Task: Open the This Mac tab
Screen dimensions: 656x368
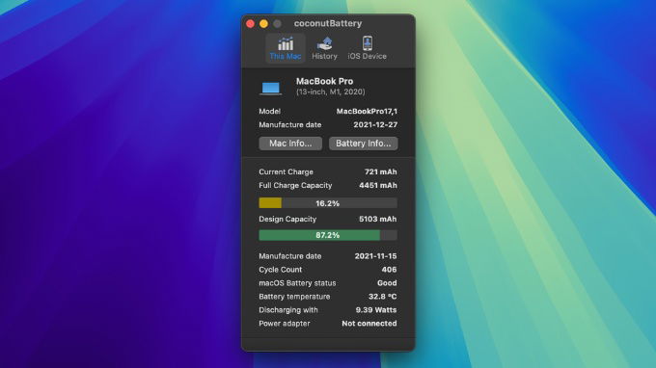Action: pyautogui.click(x=286, y=49)
